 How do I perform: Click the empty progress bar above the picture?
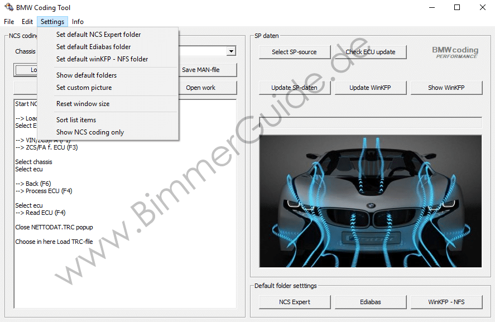click(x=371, y=122)
